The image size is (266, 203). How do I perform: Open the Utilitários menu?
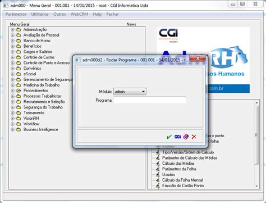click(40, 14)
